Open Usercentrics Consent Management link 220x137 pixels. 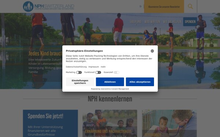(115, 89)
